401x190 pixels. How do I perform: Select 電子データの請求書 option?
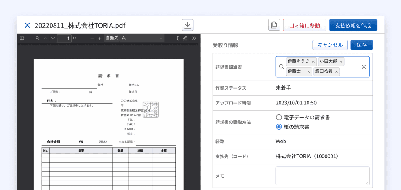[x=279, y=118]
